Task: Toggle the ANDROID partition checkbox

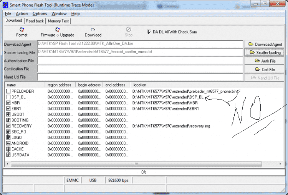Action: point(8,143)
